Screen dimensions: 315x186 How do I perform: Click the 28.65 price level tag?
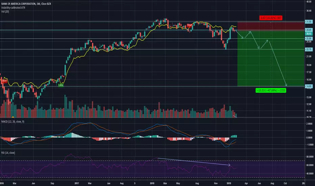click(x=309, y=30)
